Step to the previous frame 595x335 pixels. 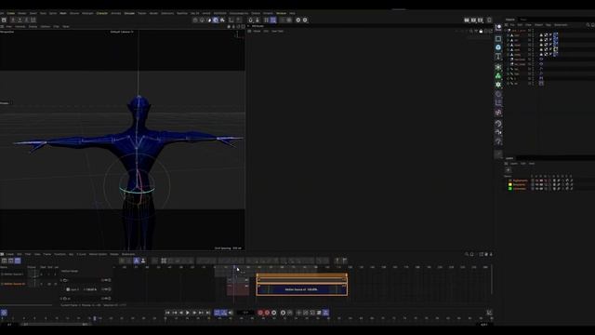point(181,313)
